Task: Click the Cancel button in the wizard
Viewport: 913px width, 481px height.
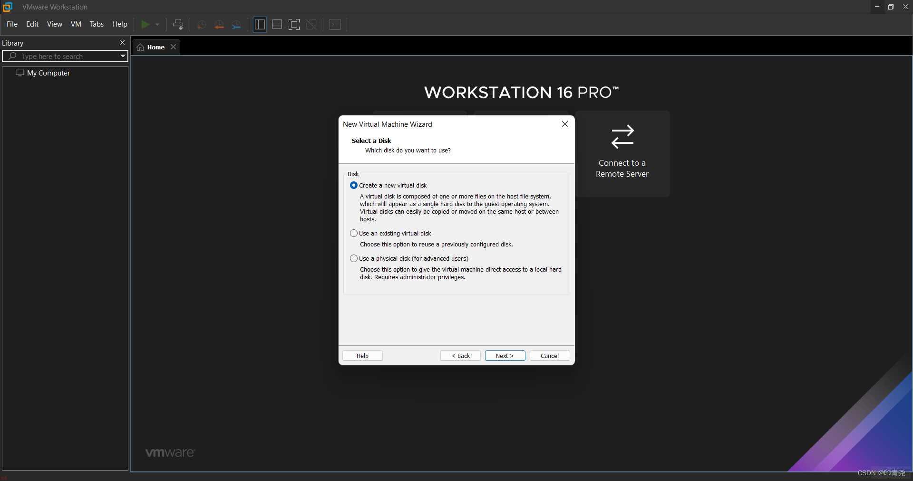Action: pos(550,356)
